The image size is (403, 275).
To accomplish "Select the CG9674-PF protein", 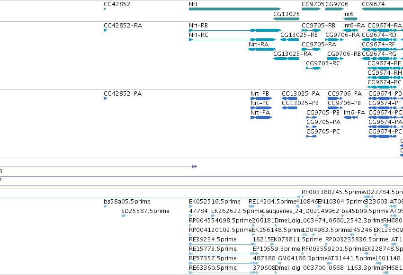I will pos(385,108).
